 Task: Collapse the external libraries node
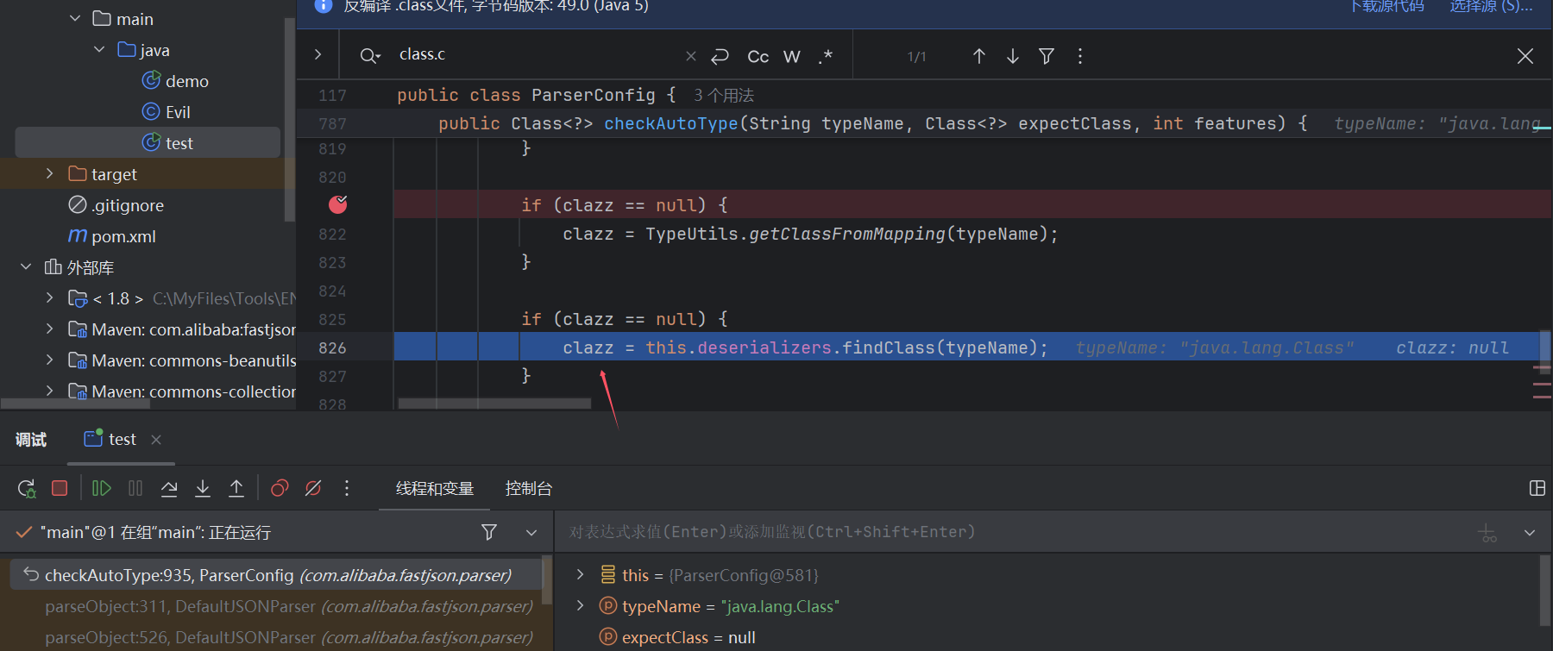tap(26, 266)
